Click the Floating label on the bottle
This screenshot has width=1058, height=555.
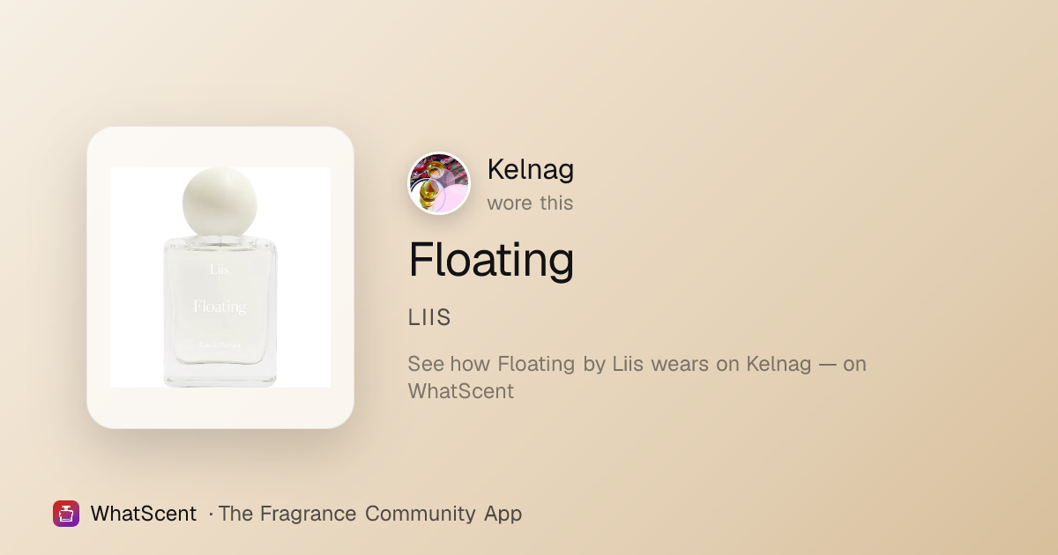(x=220, y=307)
